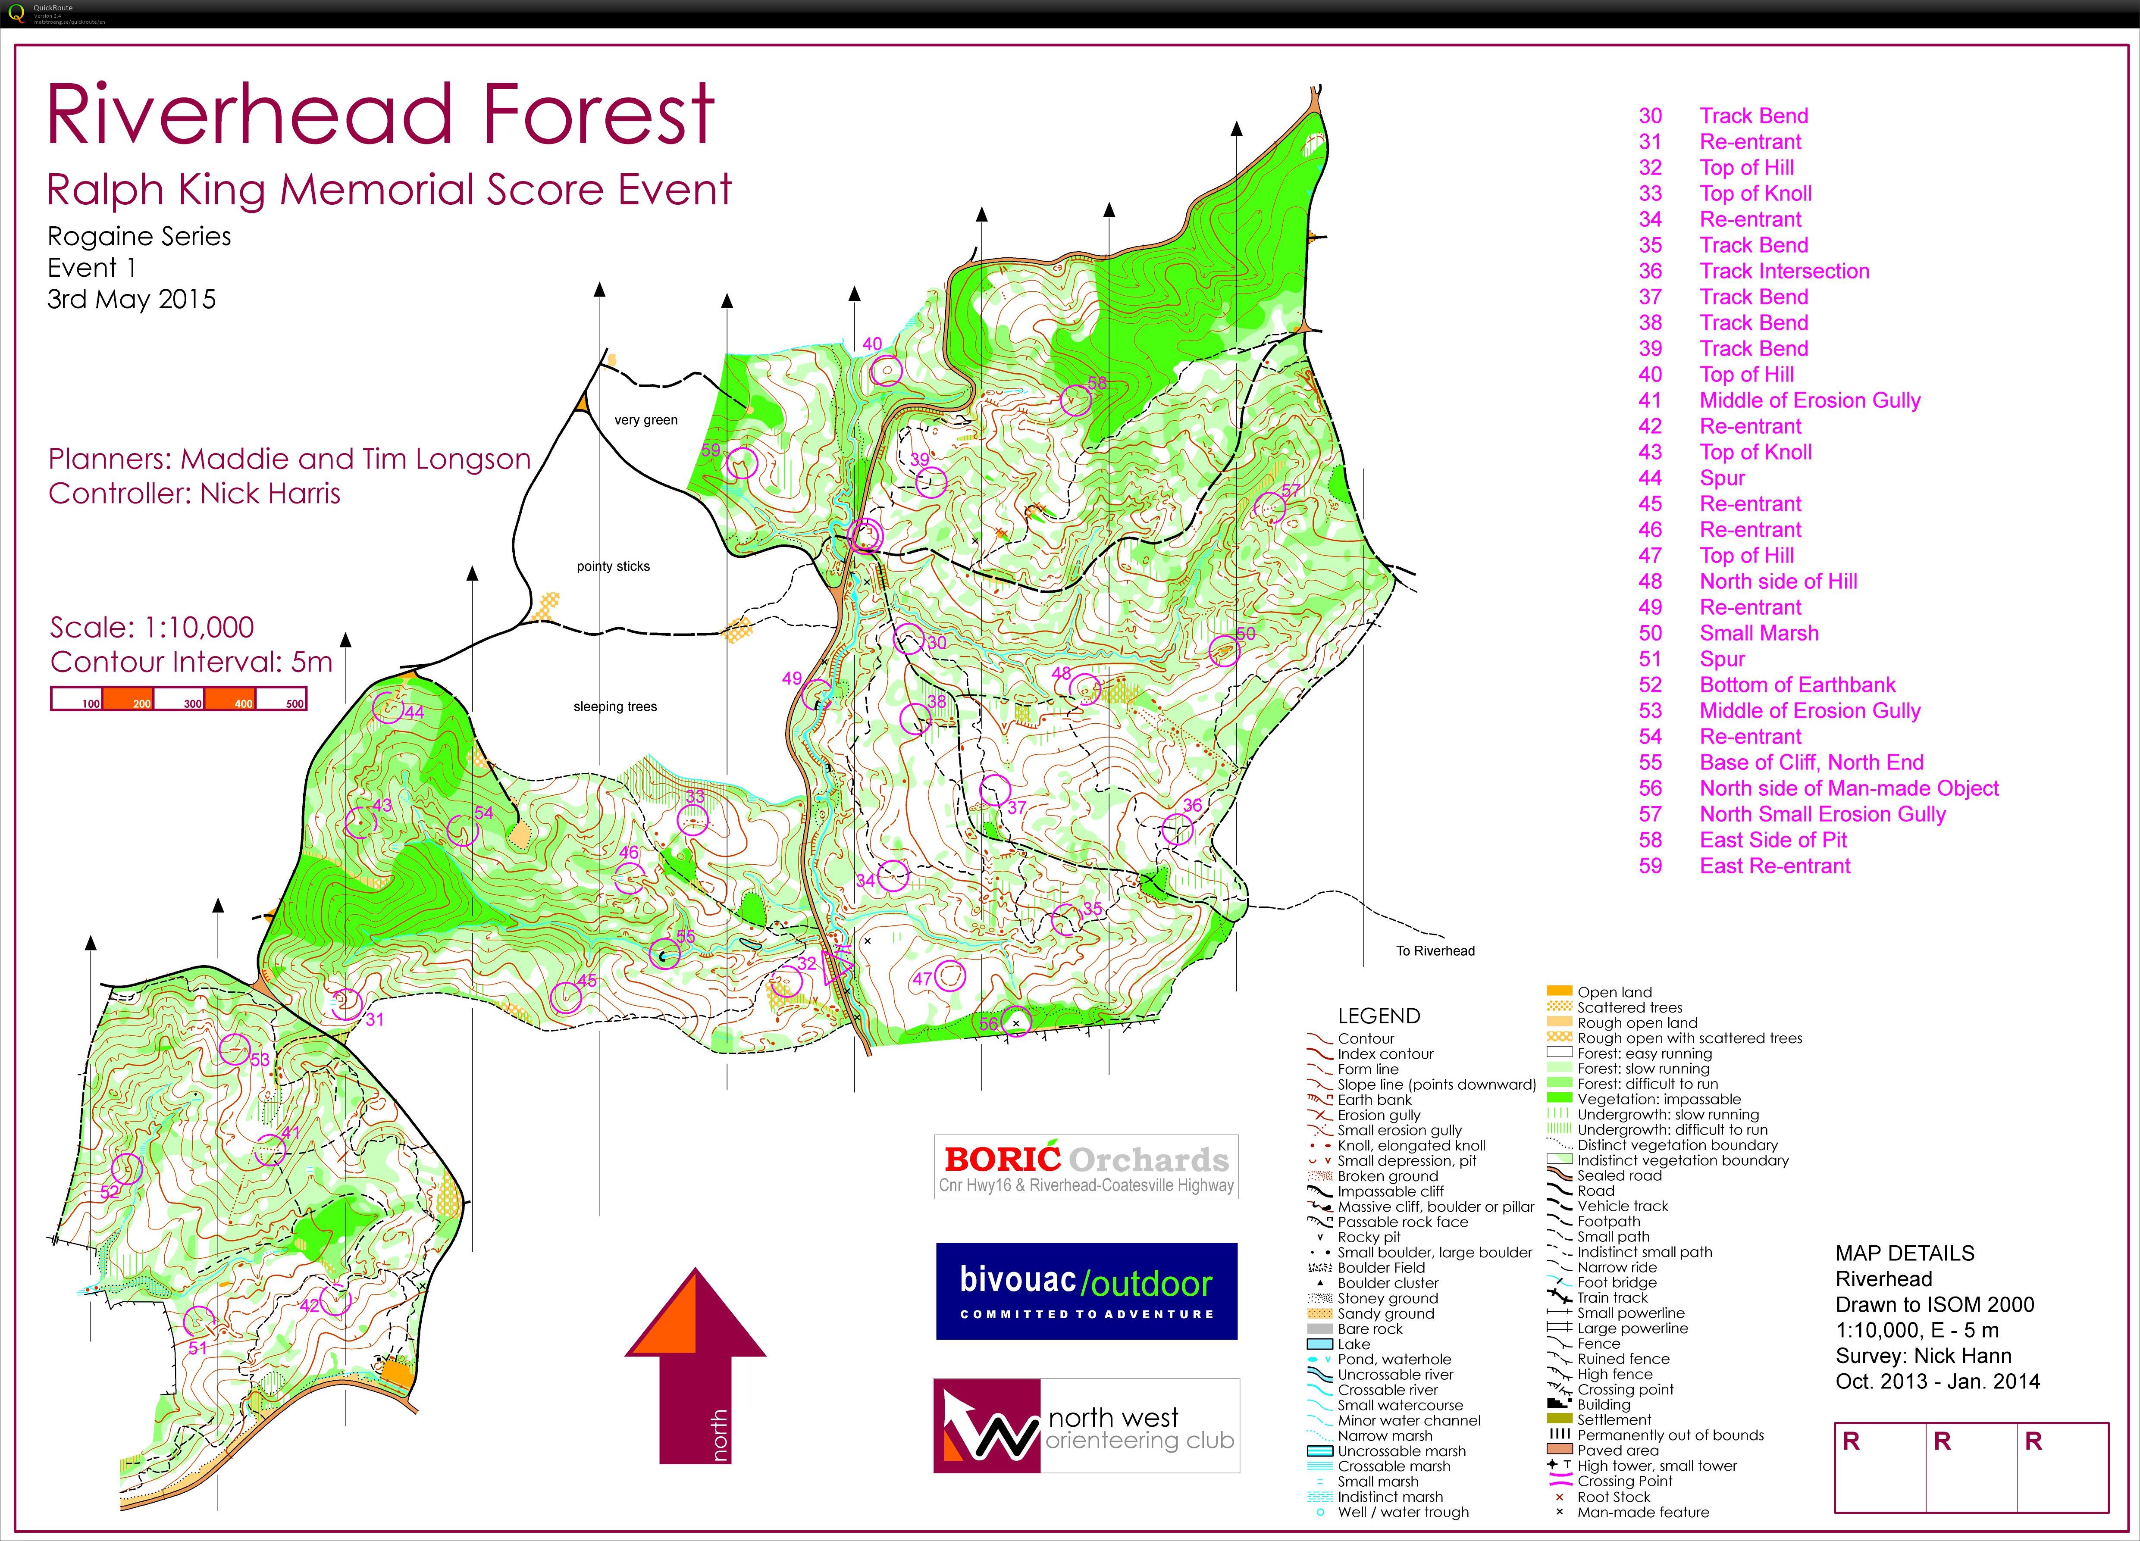Select control circle 59 on the map
The image size is (2140, 1541).
pyautogui.click(x=742, y=462)
